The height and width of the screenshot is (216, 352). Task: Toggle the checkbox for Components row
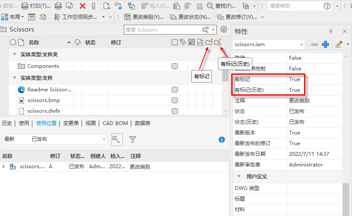coord(175,66)
